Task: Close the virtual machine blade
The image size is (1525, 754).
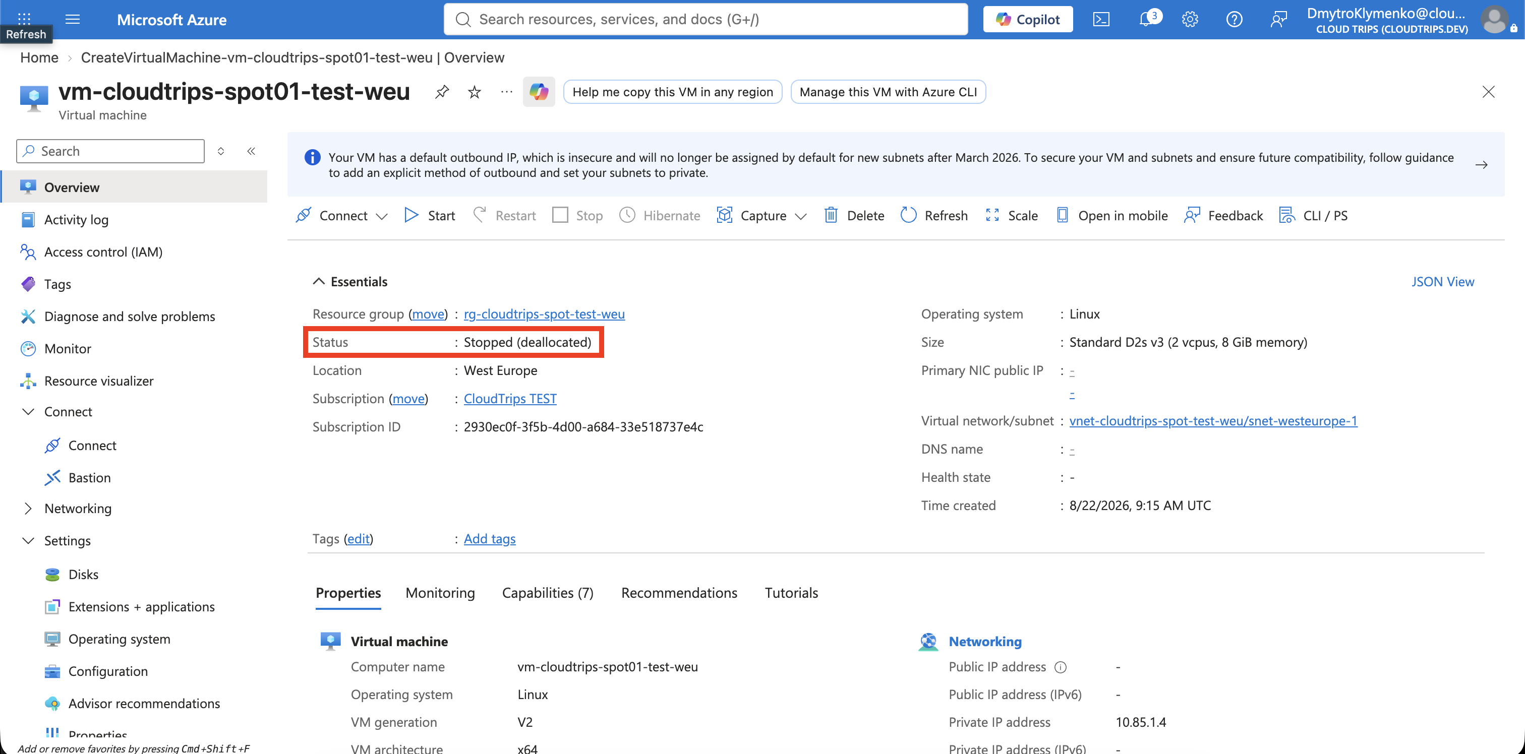Action: [x=1488, y=92]
